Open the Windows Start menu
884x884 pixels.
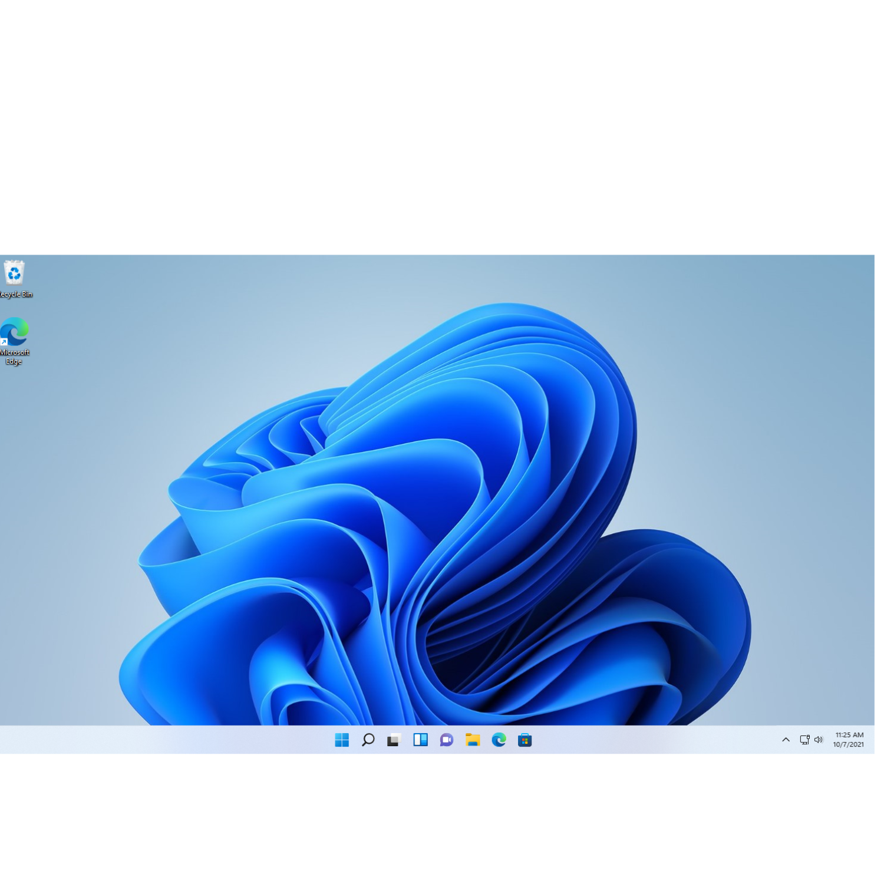point(342,740)
